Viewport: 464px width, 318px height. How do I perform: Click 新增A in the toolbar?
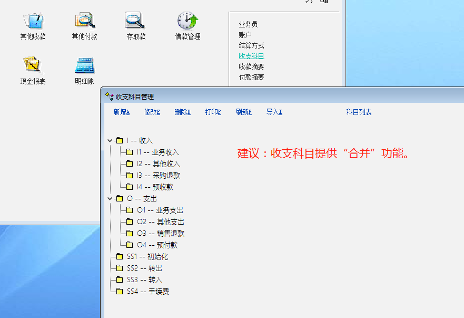pos(121,112)
